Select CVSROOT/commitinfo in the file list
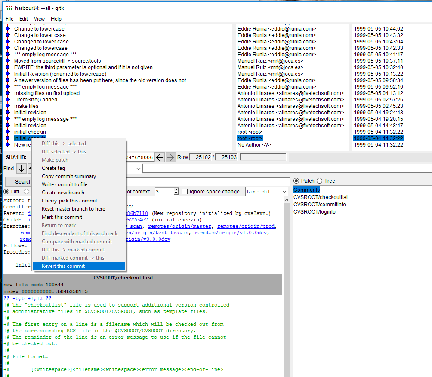Screen dimensions: 432x377 click(314, 205)
